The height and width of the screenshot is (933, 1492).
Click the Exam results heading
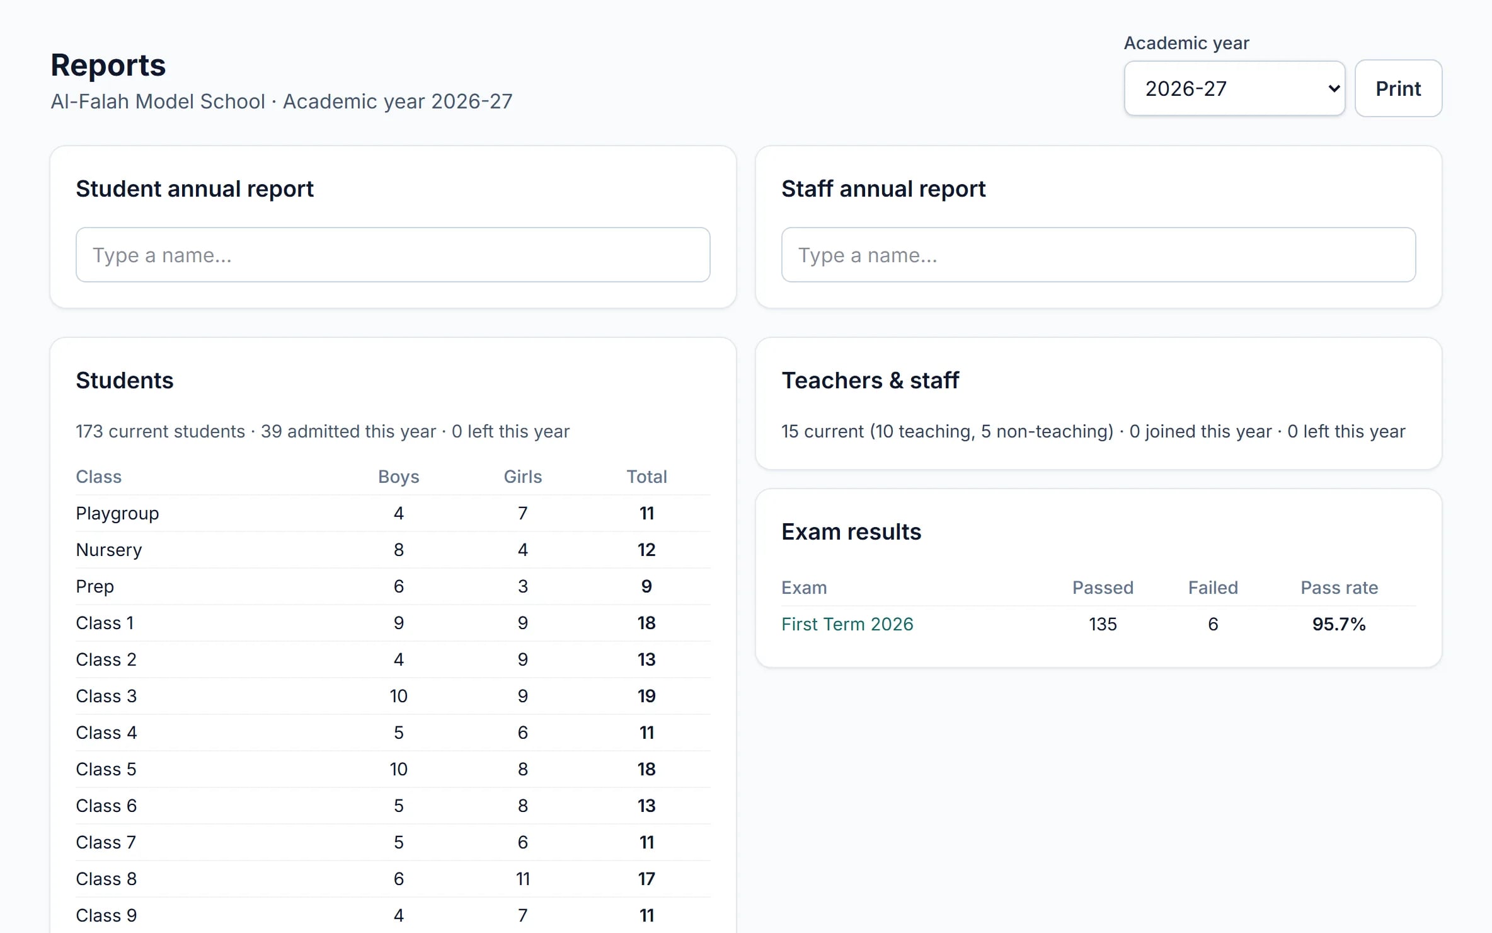click(x=851, y=531)
